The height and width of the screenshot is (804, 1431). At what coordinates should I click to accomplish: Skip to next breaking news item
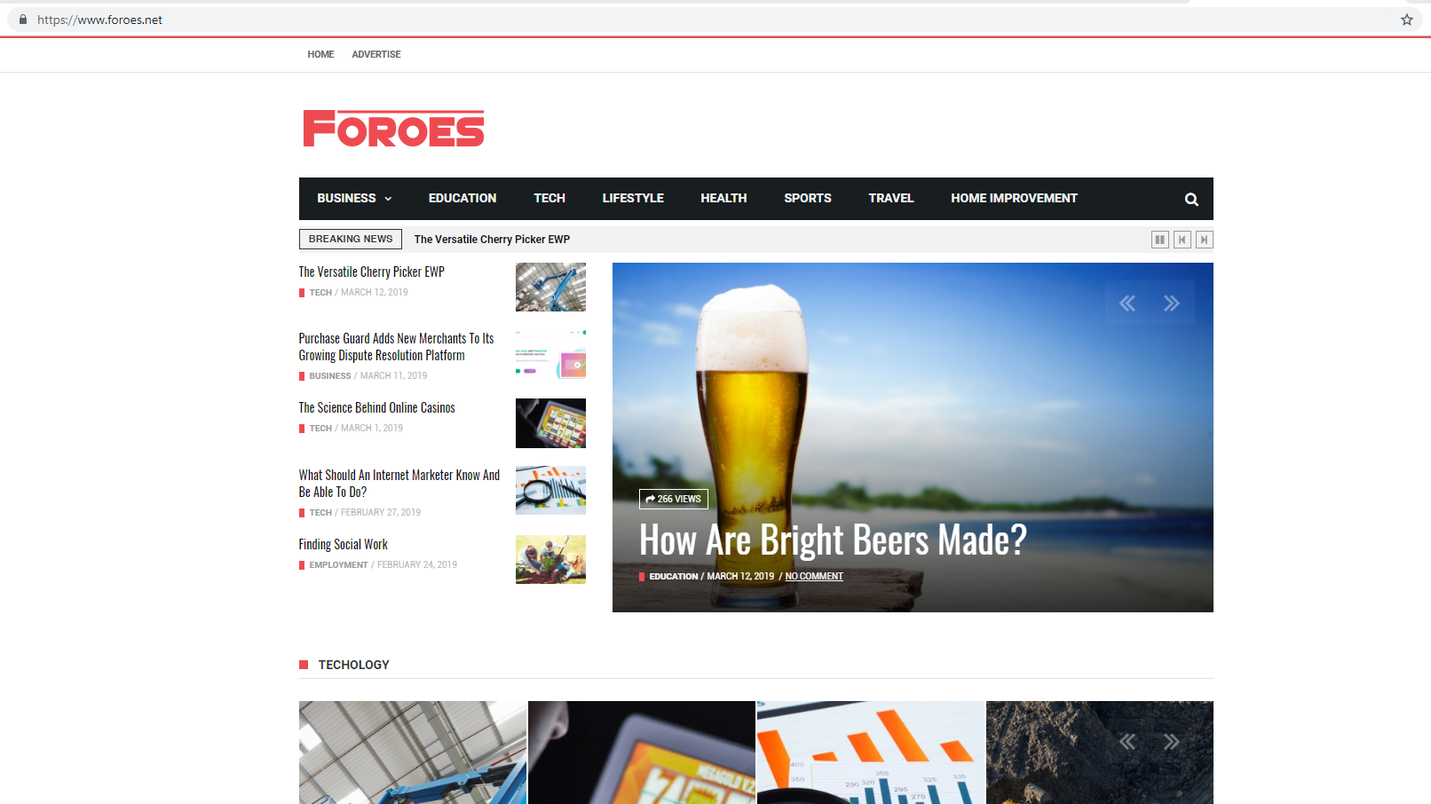tap(1204, 240)
